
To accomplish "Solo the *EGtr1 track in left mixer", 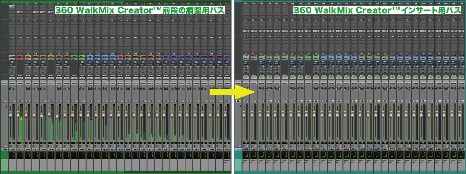I will point(80,101).
